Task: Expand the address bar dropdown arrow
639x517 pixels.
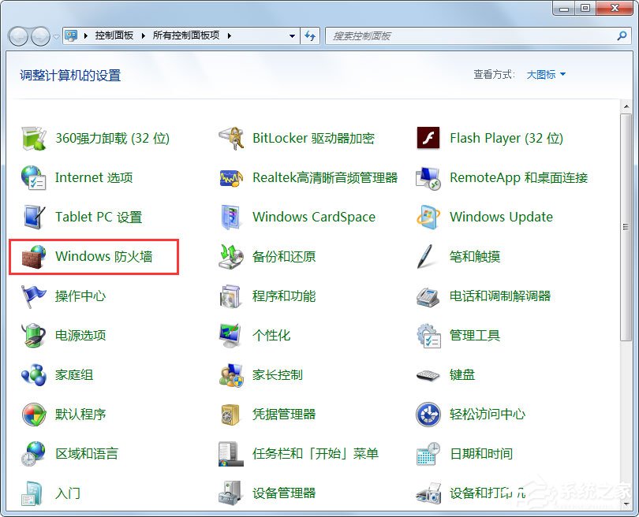Action: [291, 35]
